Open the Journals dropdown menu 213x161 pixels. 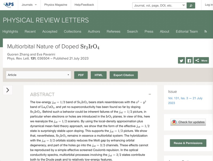pyautogui.click(x=29, y=5)
